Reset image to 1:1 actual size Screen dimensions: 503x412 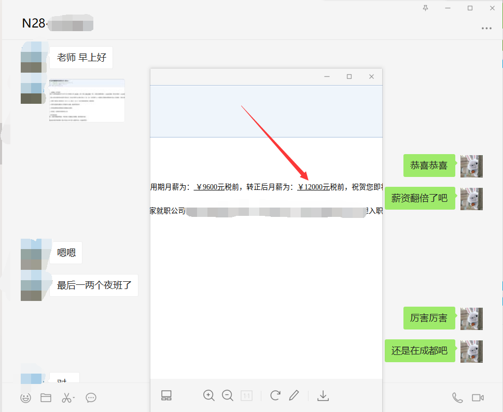(x=246, y=396)
